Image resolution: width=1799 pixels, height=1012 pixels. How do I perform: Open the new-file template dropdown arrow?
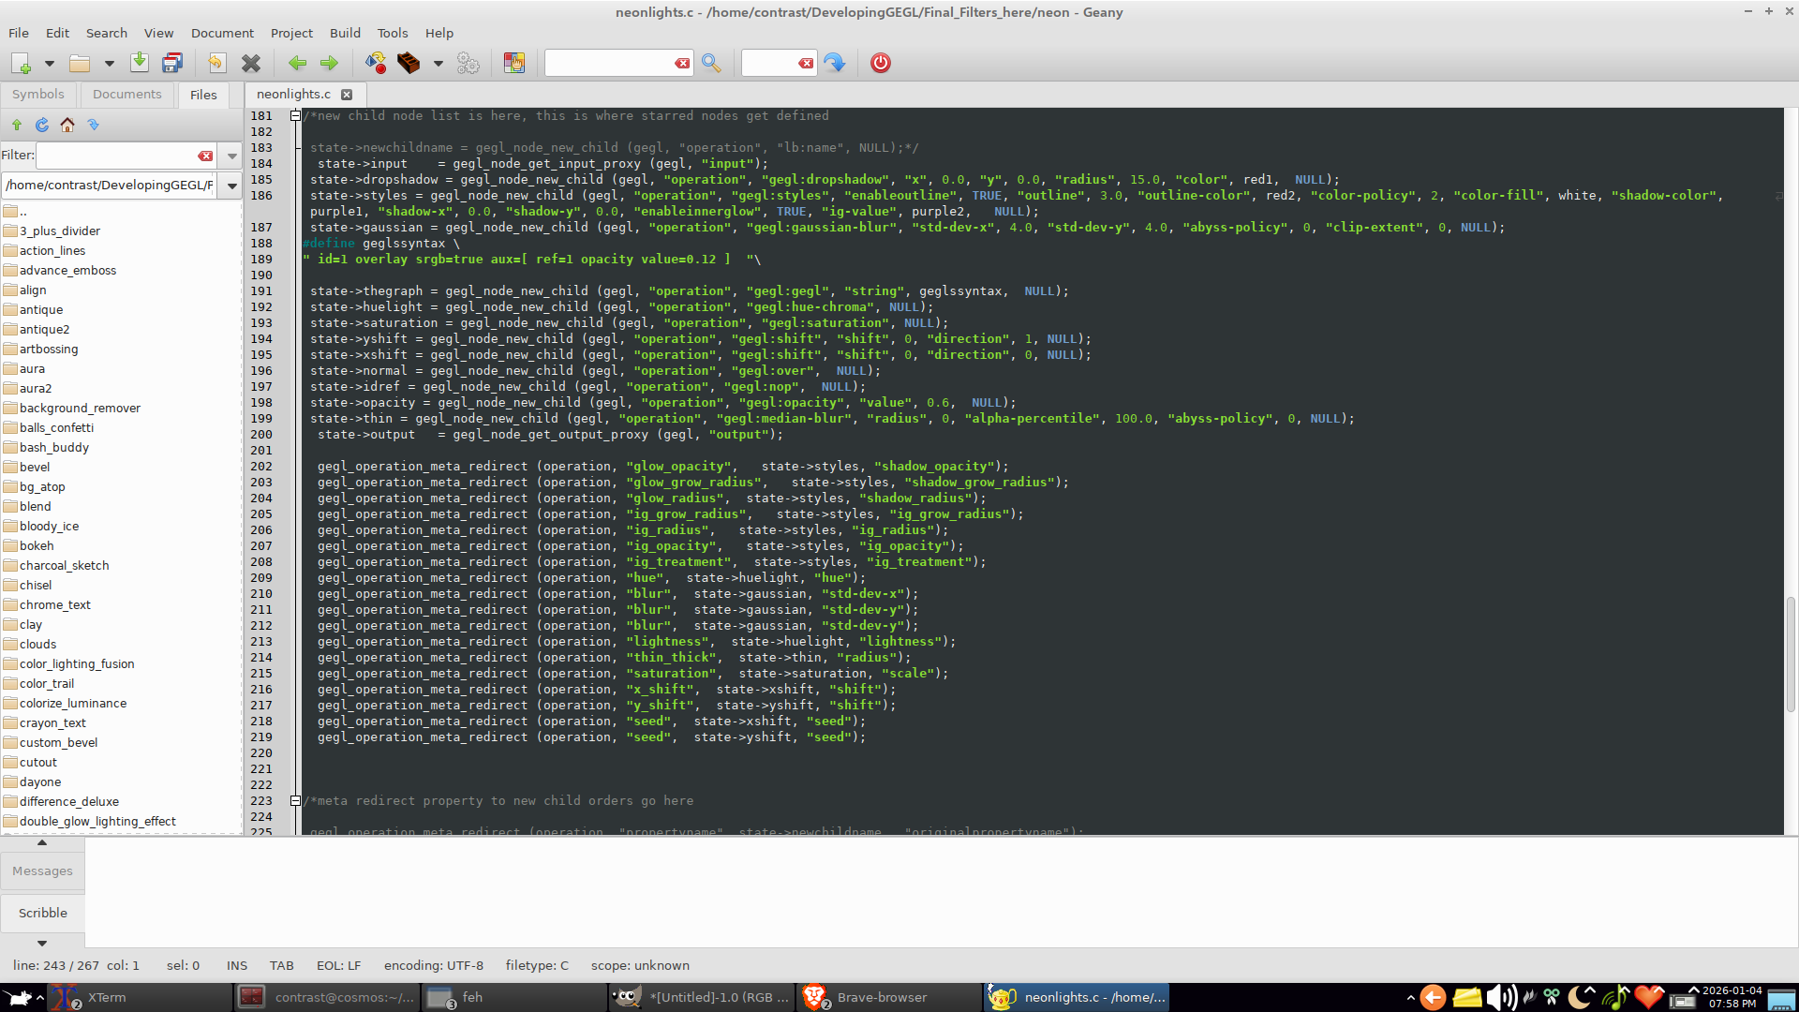50,64
